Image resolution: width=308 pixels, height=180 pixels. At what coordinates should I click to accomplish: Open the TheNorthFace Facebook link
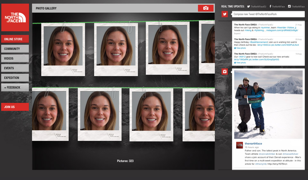(x=278, y=7)
